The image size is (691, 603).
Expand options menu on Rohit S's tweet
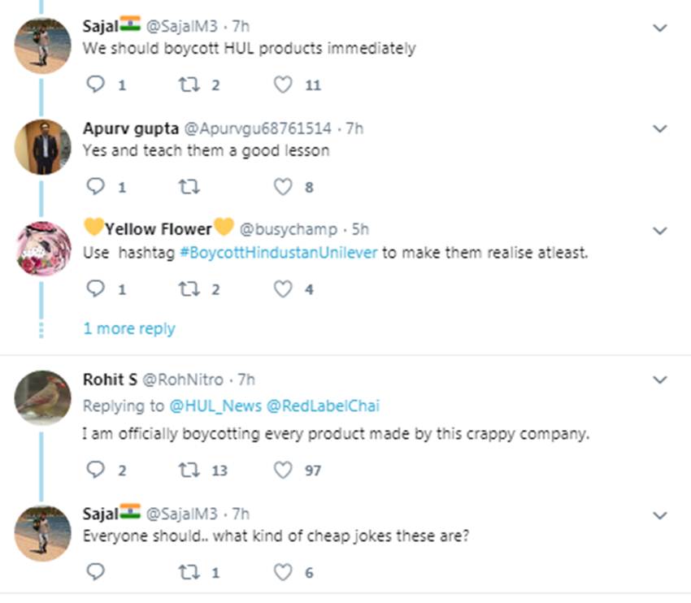pos(660,380)
